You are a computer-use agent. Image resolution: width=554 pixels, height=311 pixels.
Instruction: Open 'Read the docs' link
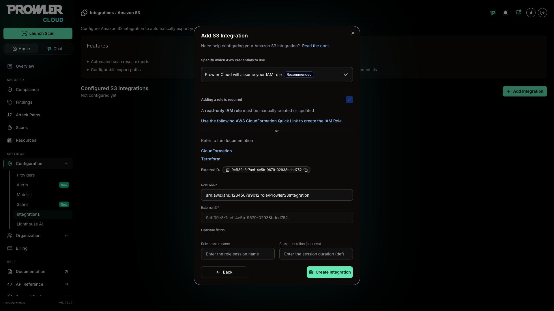(x=316, y=46)
